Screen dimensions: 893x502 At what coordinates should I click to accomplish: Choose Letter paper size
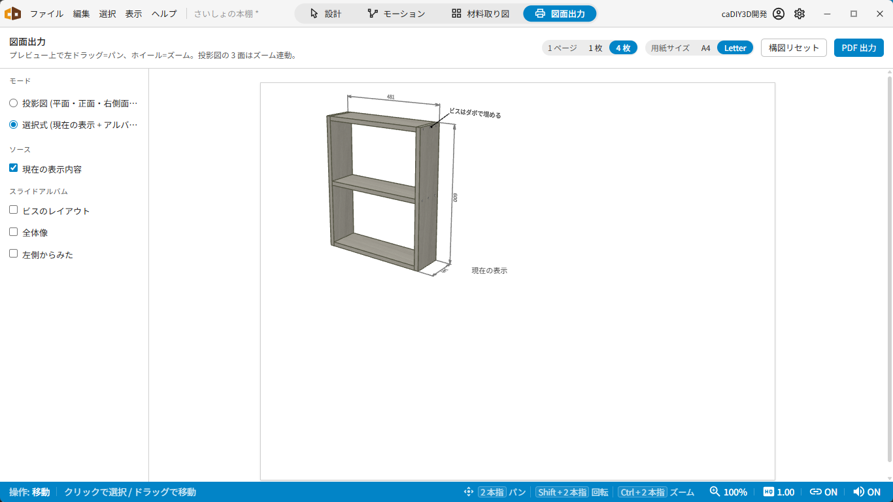pyautogui.click(x=735, y=48)
